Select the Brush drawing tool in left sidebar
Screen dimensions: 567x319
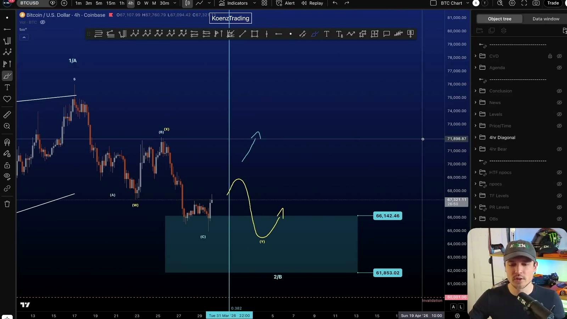(x=7, y=76)
